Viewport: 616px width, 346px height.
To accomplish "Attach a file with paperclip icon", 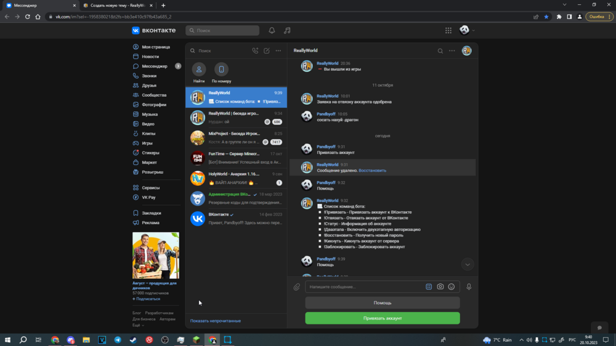I will click(297, 287).
